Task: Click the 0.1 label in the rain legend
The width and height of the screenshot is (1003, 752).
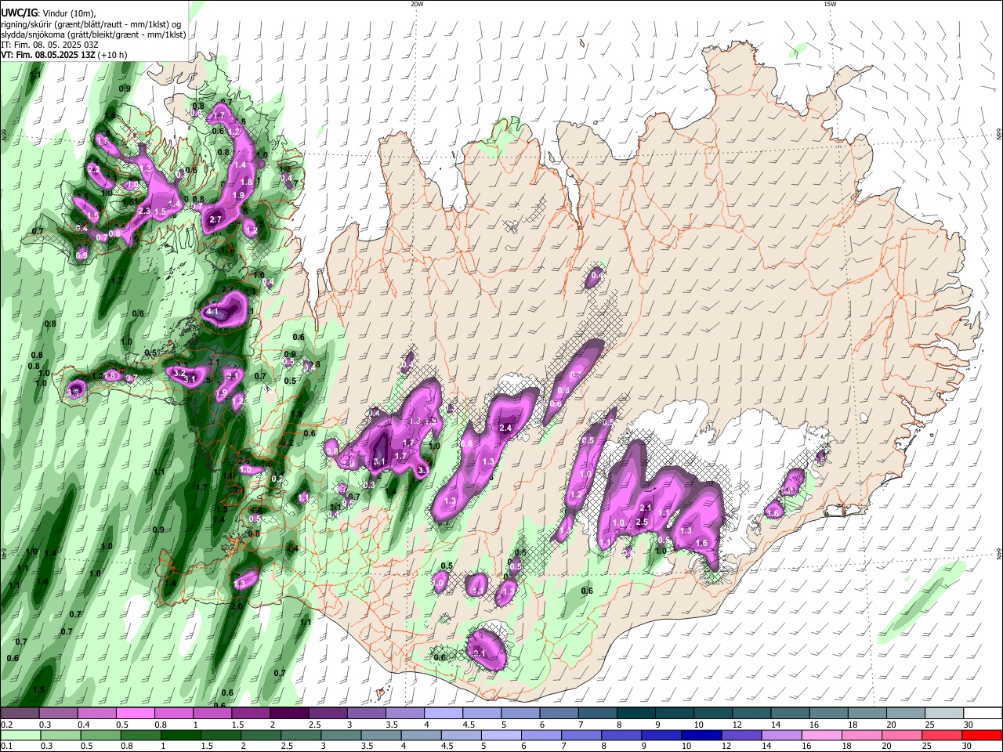Action: 5,746
